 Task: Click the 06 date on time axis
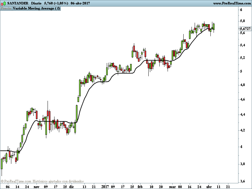(x=8, y=187)
